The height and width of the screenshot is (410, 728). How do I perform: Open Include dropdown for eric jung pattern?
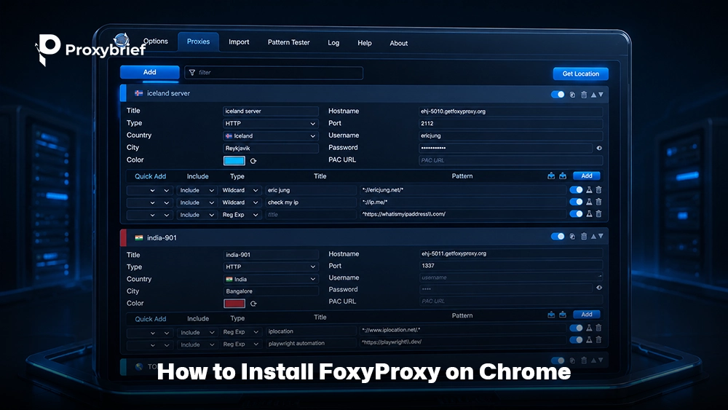(197, 190)
